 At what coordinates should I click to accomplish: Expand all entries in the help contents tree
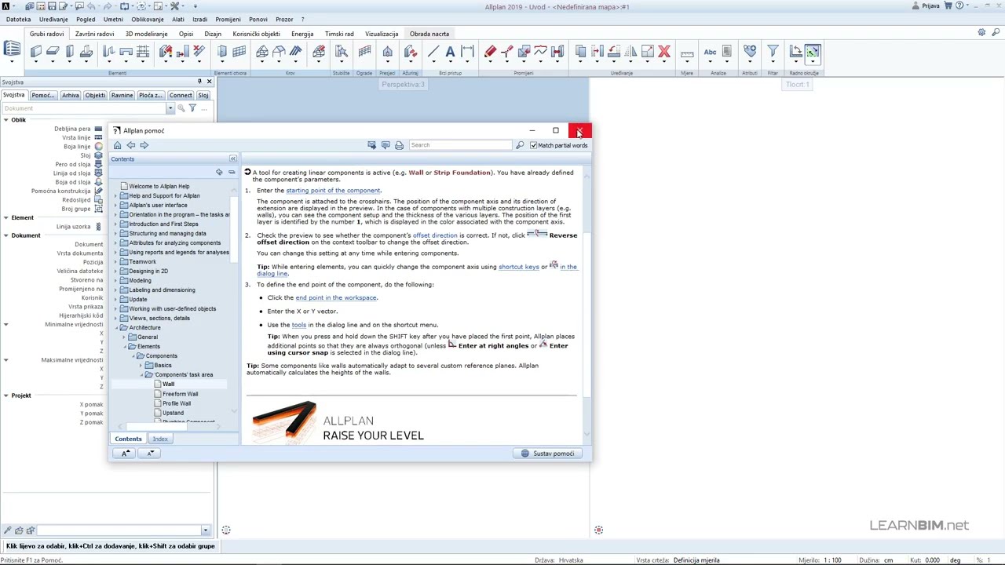click(219, 172)
